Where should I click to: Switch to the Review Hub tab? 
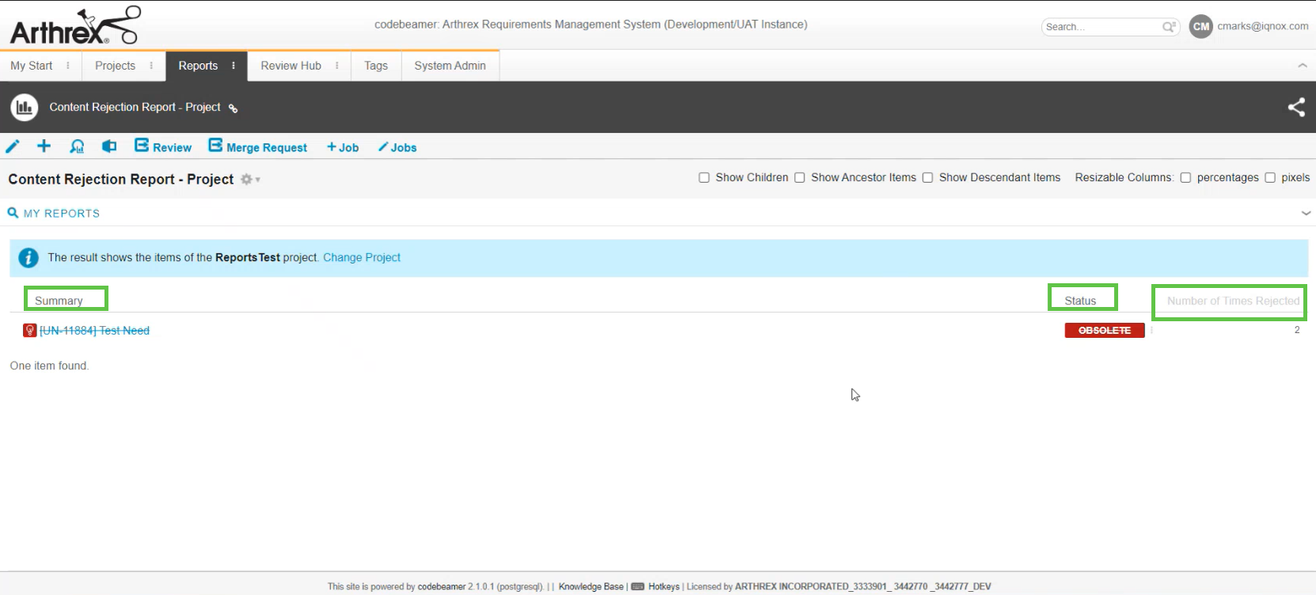(291, 66)
